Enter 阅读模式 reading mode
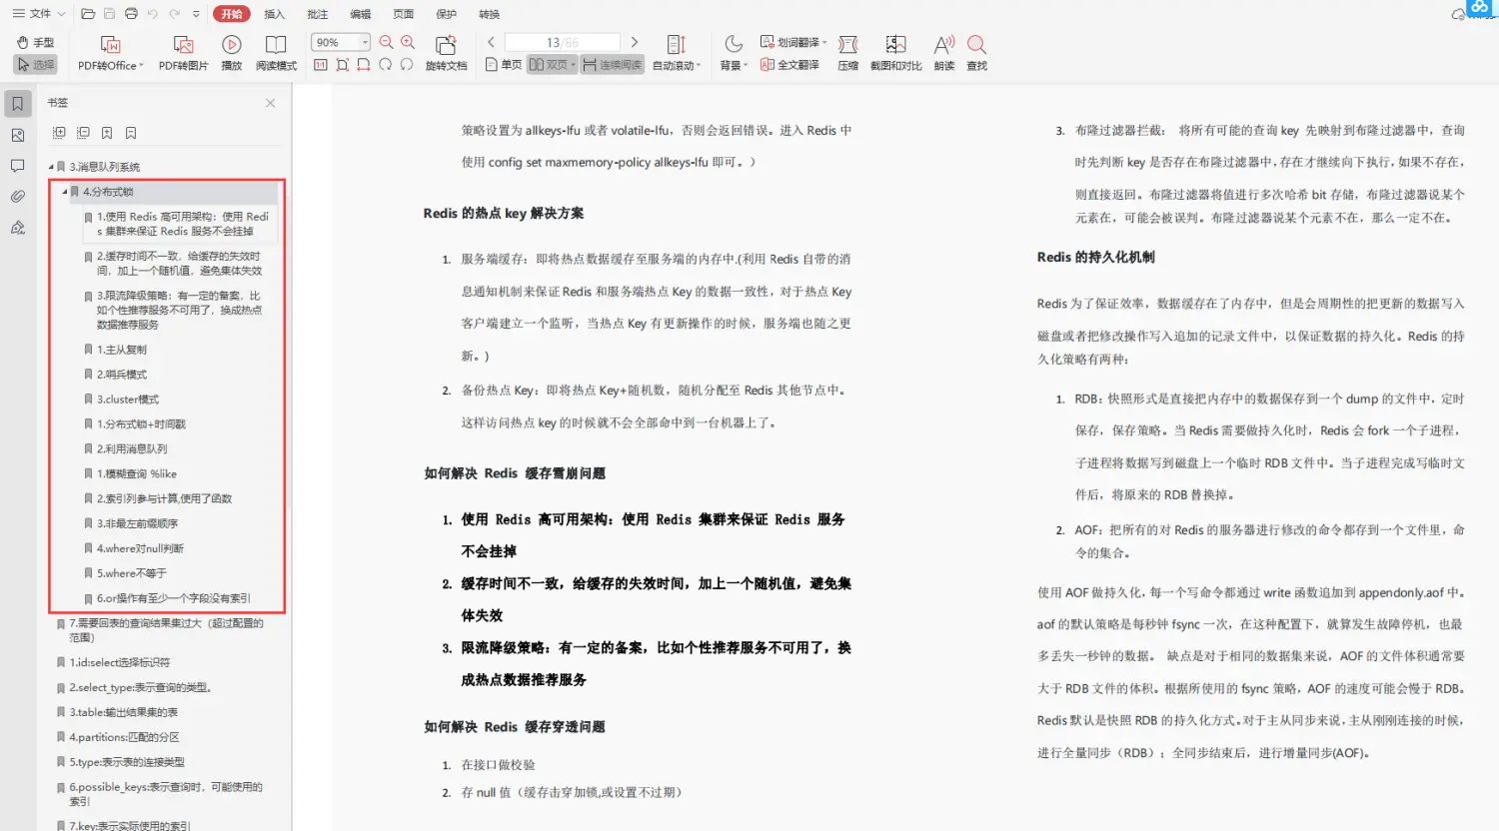 276,53
